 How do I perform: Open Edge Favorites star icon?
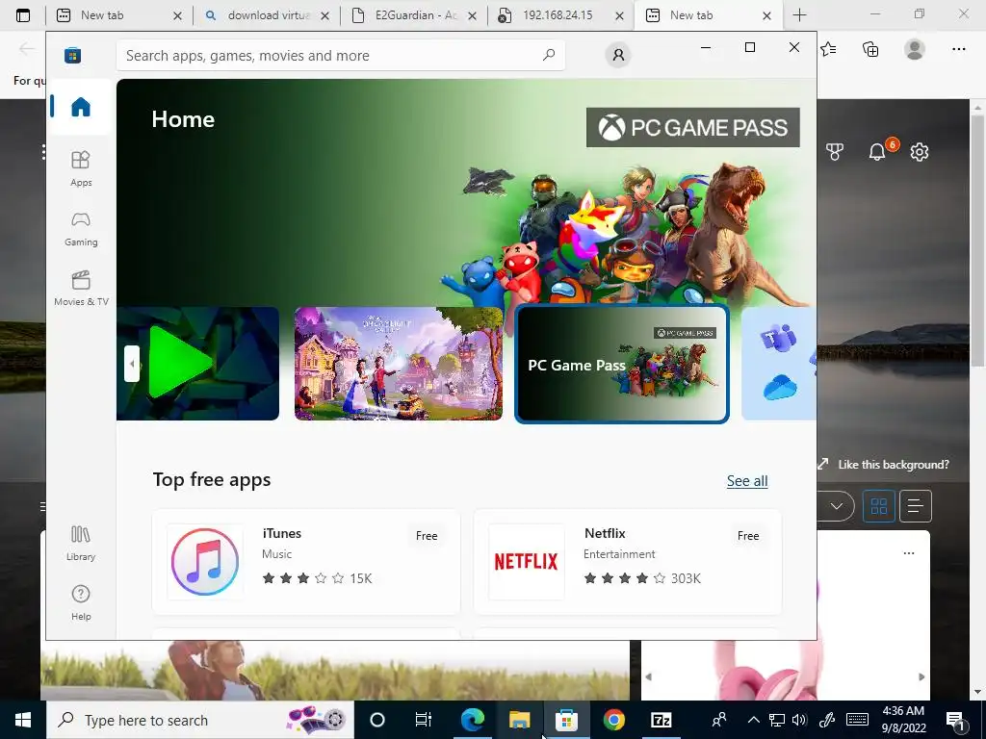point(829,49)
